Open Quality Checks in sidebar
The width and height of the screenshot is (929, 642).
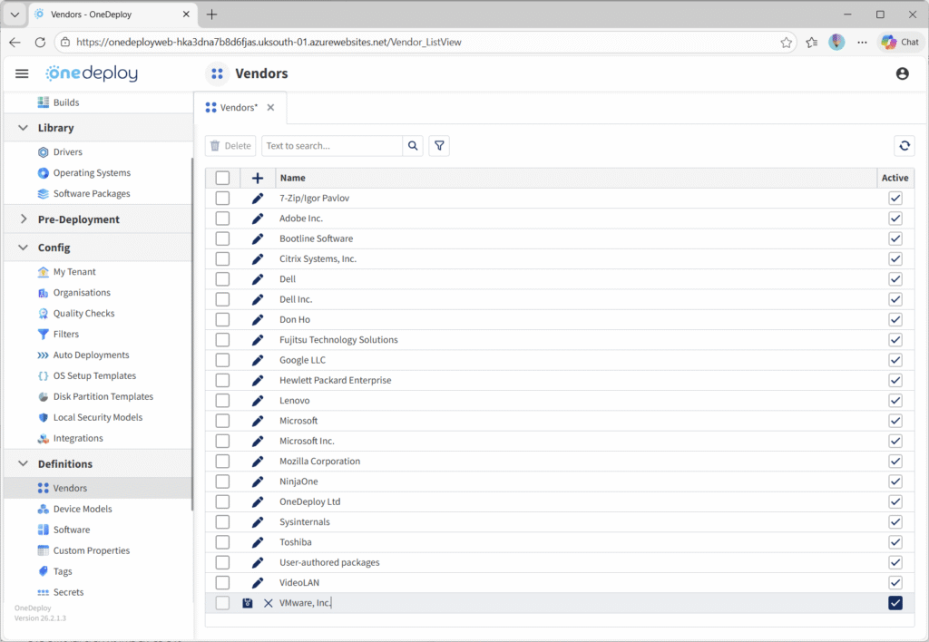[x=83, y=314]
